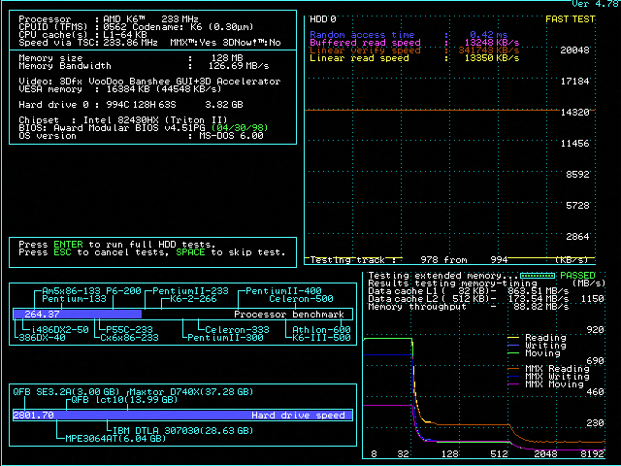Select the P6-200 reference label

(x=123, y=291)
